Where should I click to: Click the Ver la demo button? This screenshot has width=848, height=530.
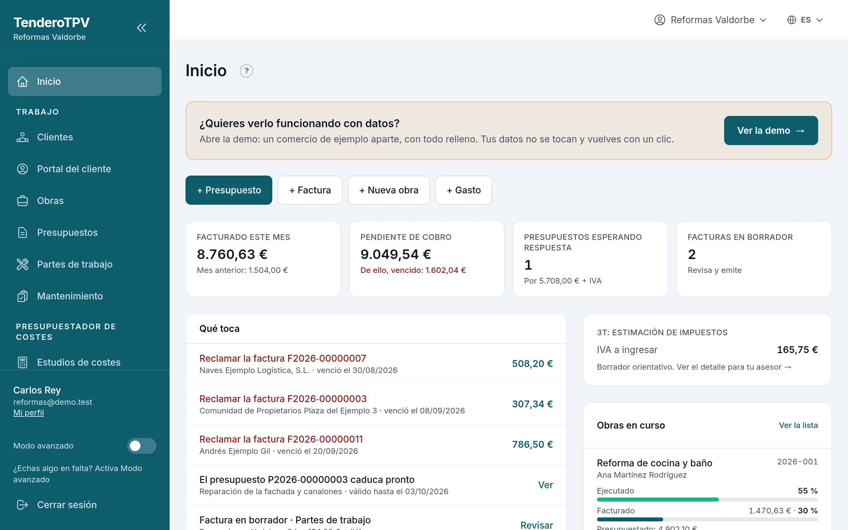click(771, 131)
